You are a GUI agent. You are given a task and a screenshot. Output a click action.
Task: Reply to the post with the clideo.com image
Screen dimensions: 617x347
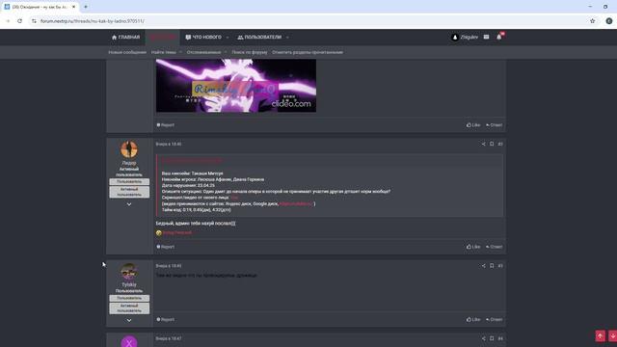point(494,125)
